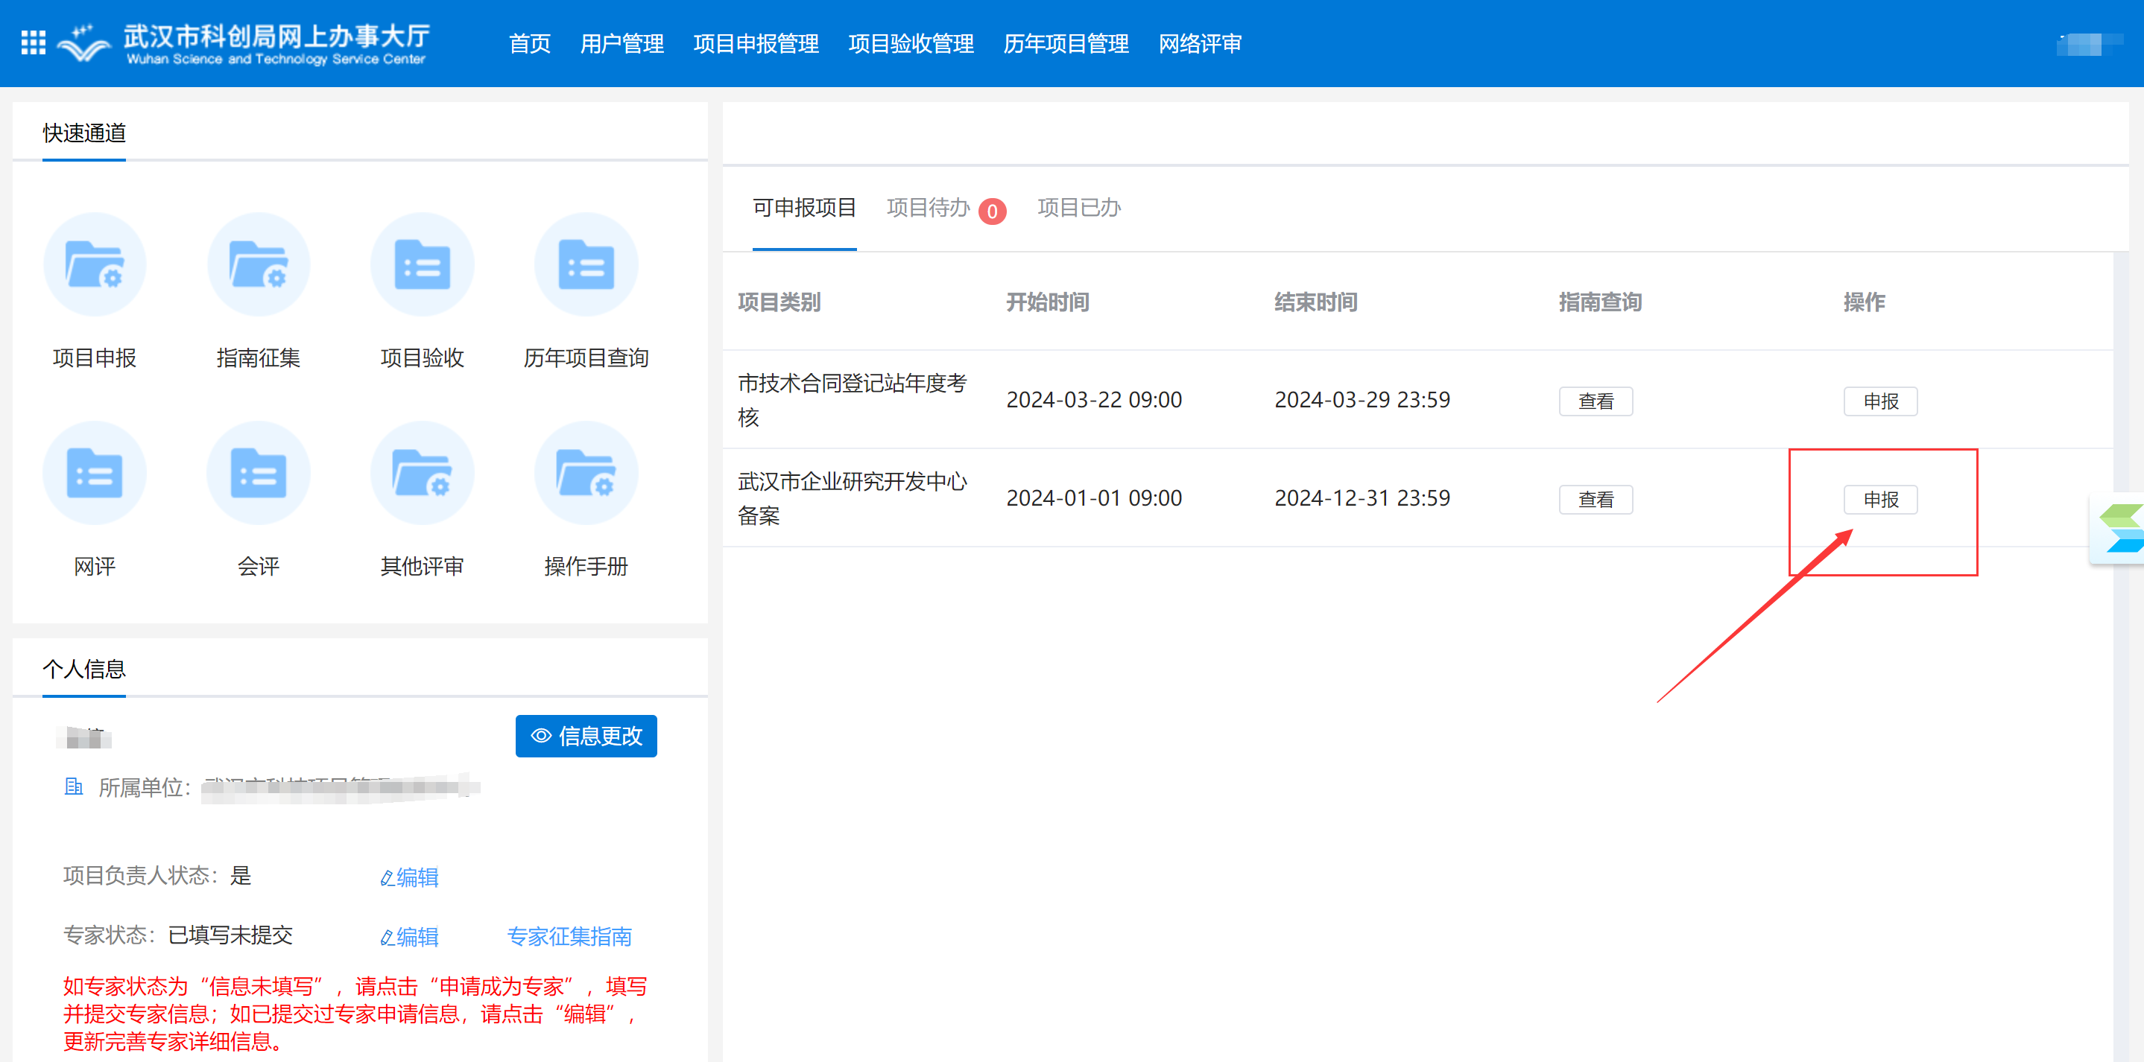Click the end time 2024-03-29 23:59
The image size is (2144, 1062).
click(1362, 400)
